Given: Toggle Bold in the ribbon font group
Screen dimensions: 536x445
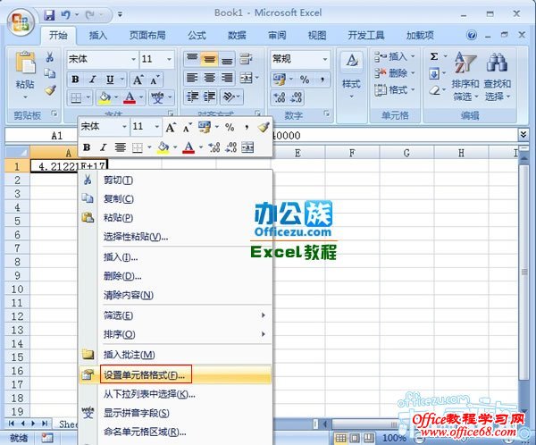Looking at the screenshot, I should 75,80.
